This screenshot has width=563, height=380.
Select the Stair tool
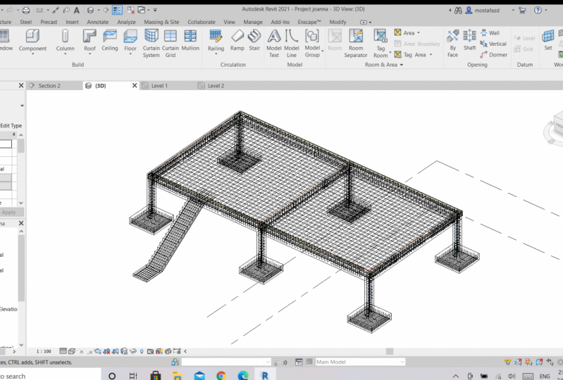[x=254, y=41]
